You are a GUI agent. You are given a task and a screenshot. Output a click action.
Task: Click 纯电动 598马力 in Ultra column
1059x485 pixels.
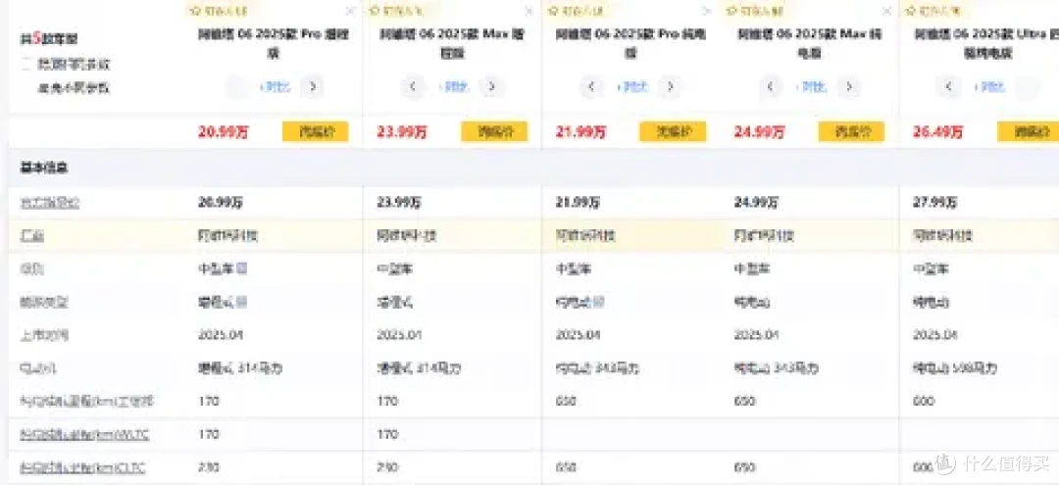pos(955,368)
